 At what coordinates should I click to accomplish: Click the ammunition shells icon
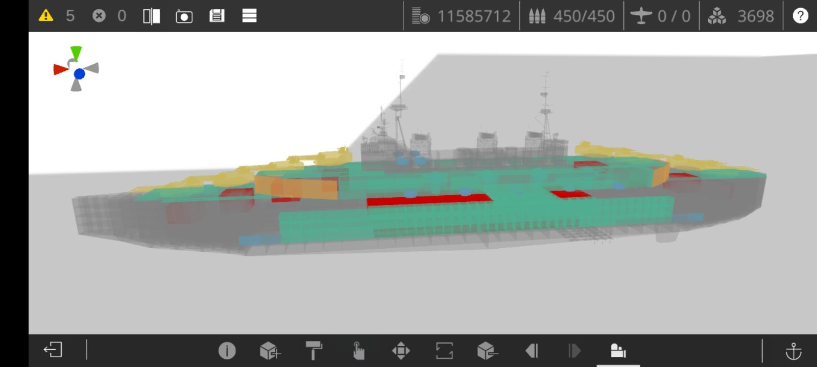coord(537,16)
